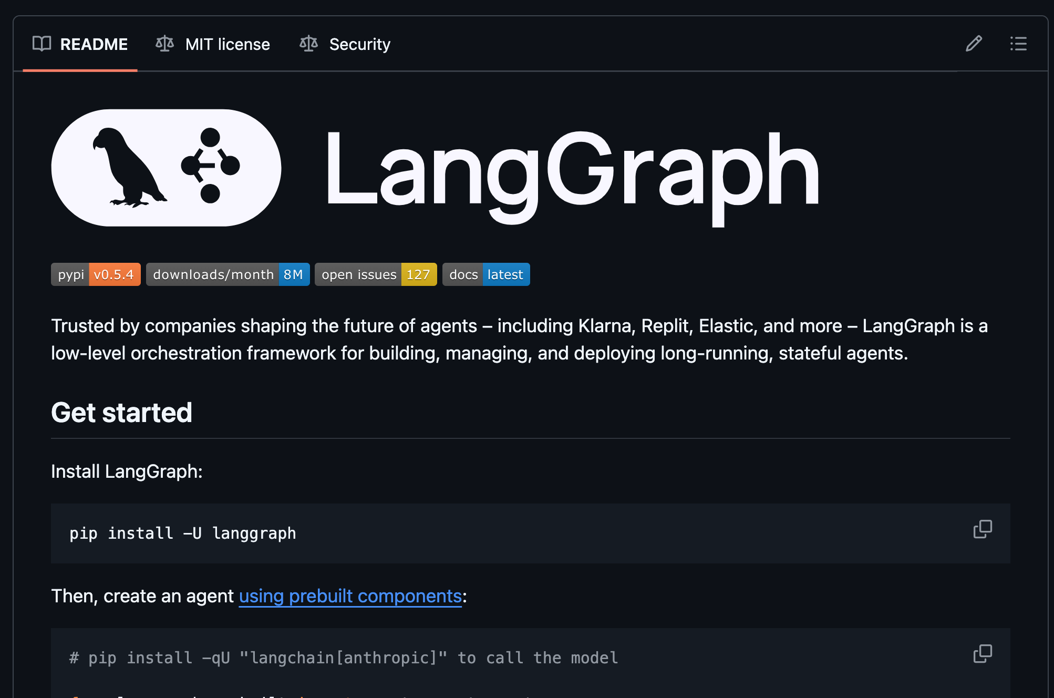Viewport: 1054px width, 698px height.
Task: Click the Get started heading
Action: click(121, 413)
